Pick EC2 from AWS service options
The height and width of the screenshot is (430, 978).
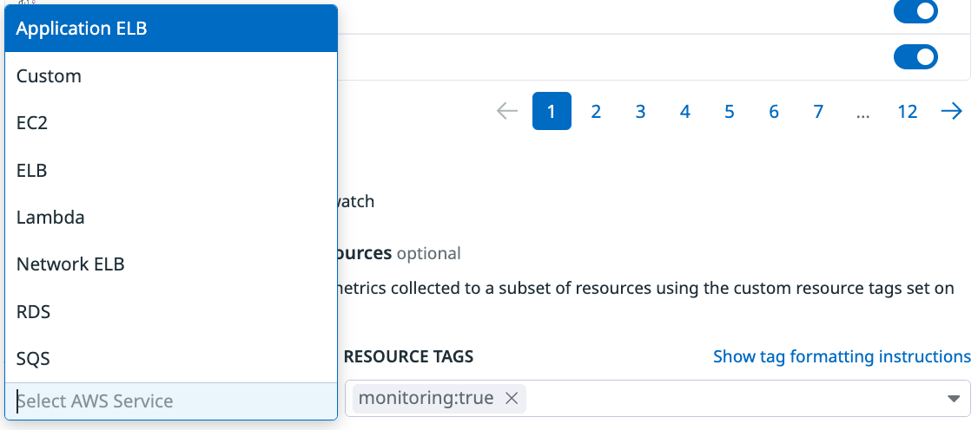coord(171,123)
